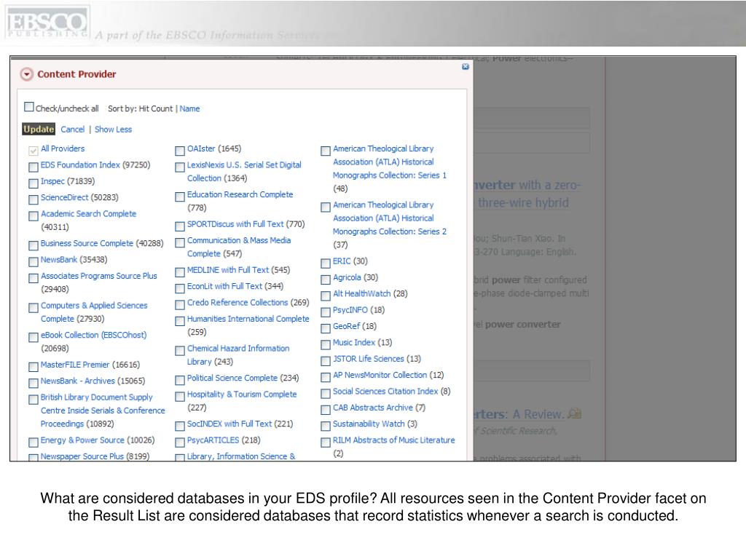This screenshot has width=746, height=559.
Task: Check Business Source Complete box
Action: 34,245
